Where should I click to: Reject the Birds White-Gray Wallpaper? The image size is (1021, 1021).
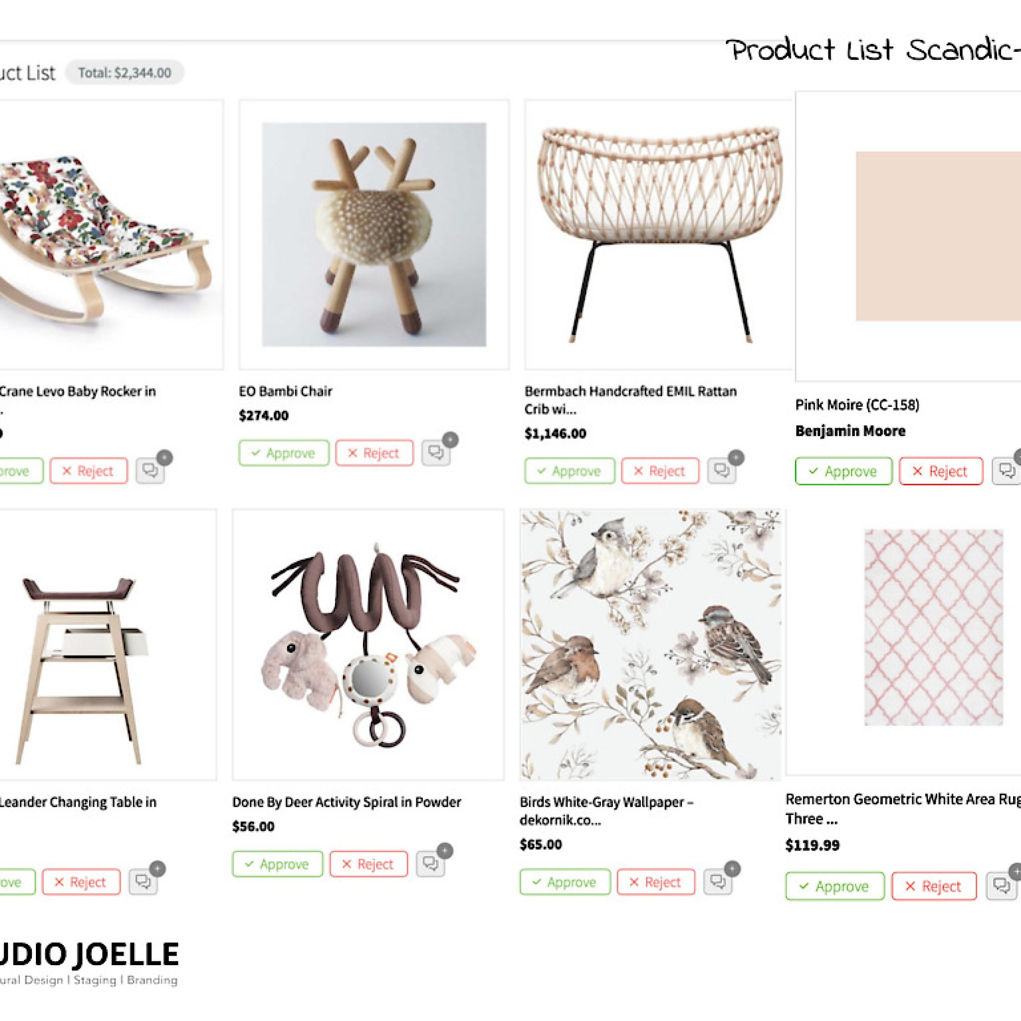(656, 882)
